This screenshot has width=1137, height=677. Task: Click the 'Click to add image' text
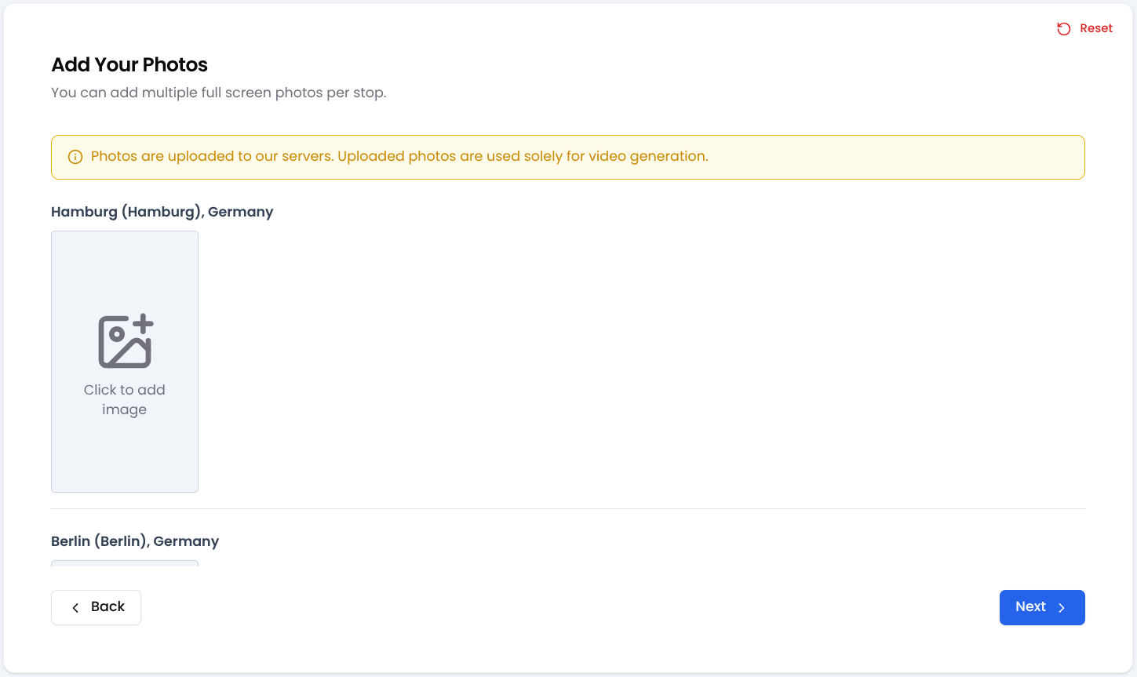(x=125, y=399)
